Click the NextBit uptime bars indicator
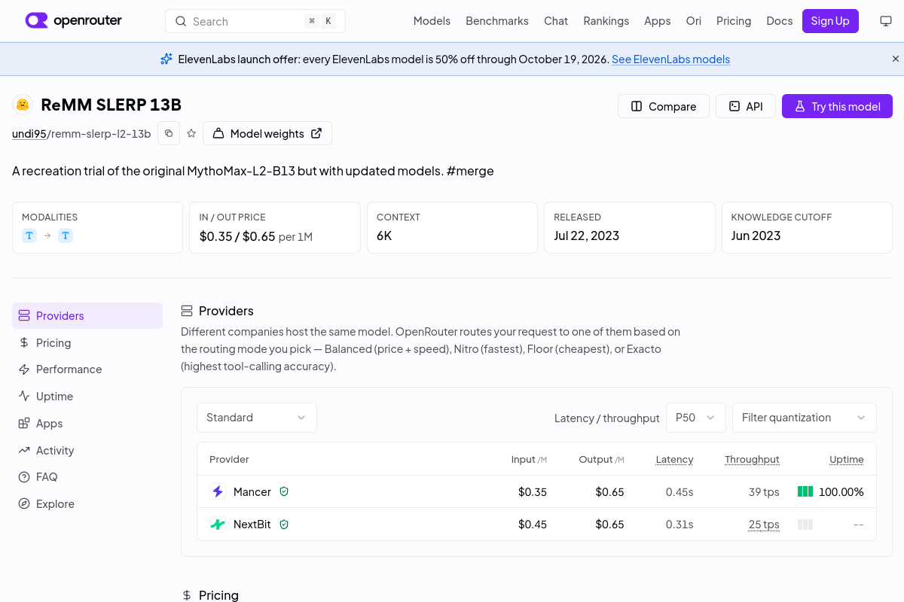Viewport: 904px width, 602px height. pos(805,524)
